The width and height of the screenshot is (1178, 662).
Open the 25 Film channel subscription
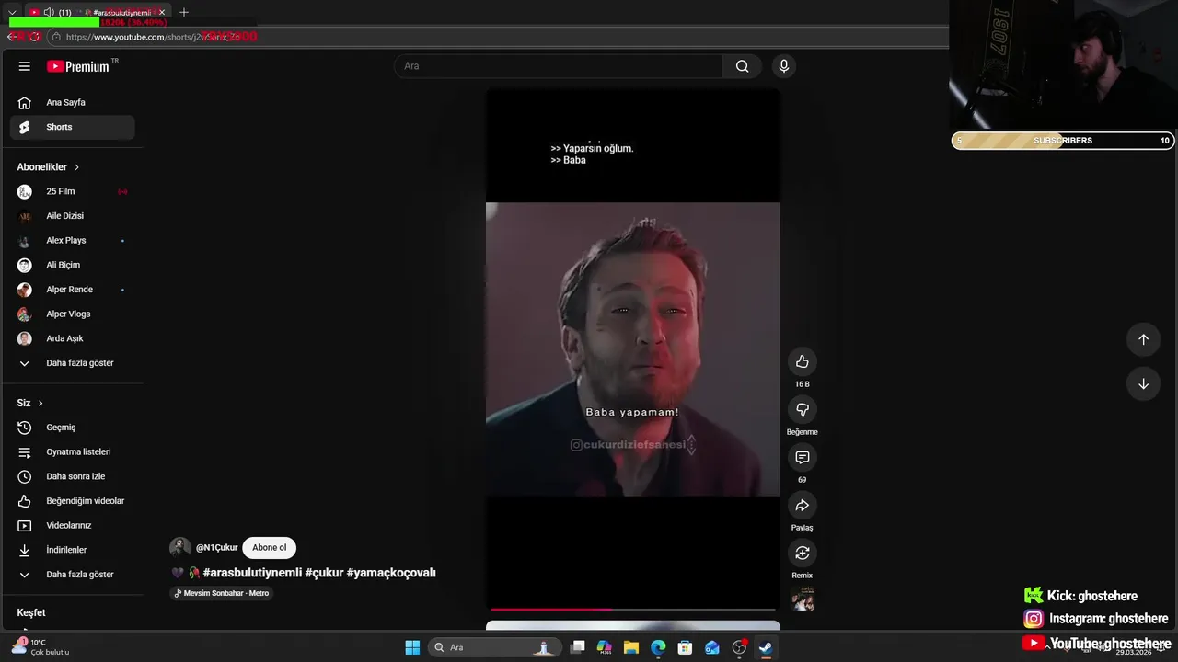[x=73, y=191]
